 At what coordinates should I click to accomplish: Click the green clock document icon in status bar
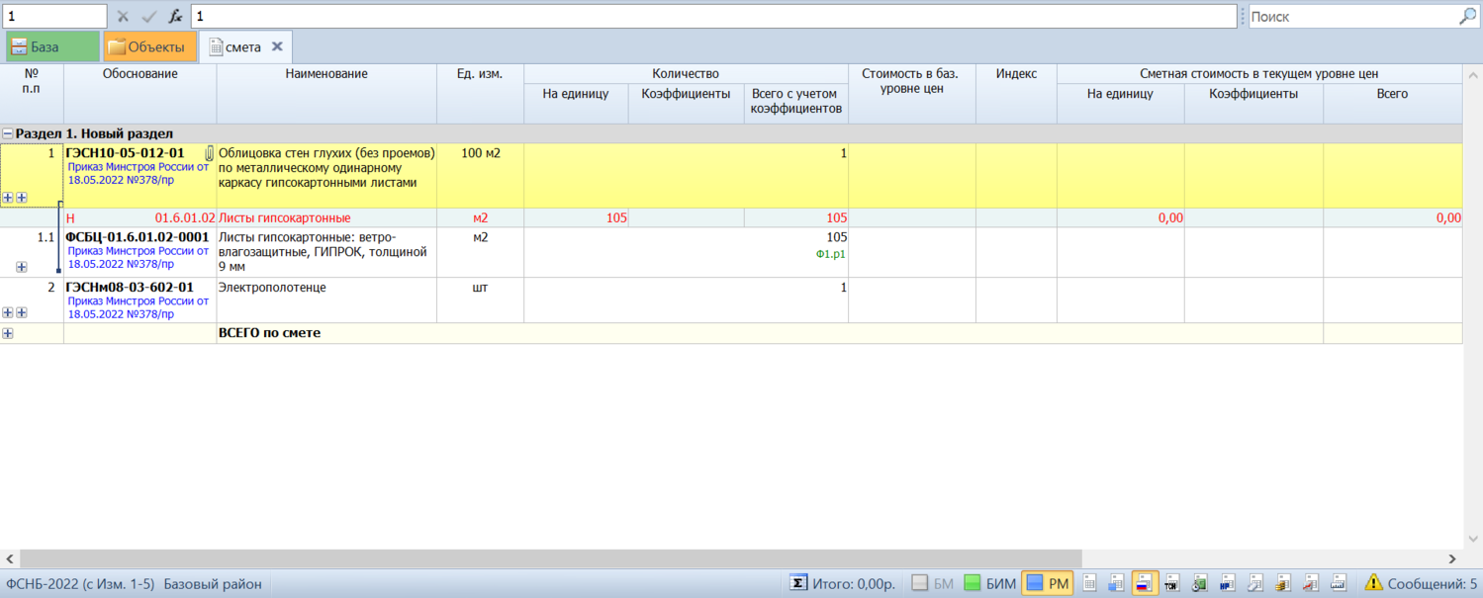coord(1199,583)
